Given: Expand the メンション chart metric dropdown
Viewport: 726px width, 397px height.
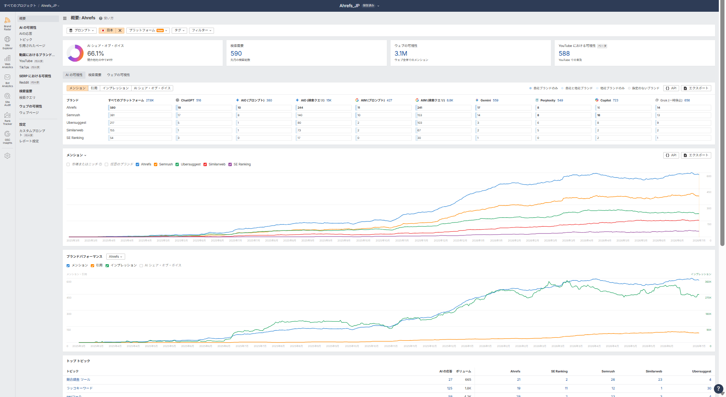Looking at the screenshot, I should pyautogui.click(x=76, y=155).
